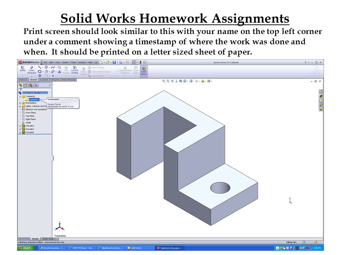The height and width of the screenshot is (255, 341).
Task: Switch to the Motion Study 1 tab
Action: 49,239
